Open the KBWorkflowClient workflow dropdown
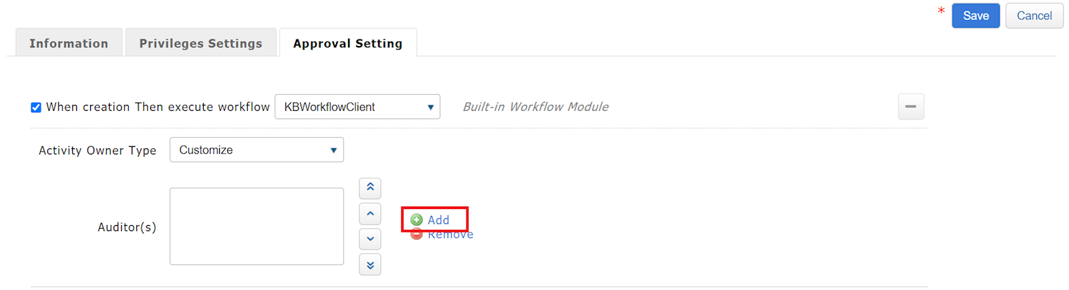 point(357,107)
